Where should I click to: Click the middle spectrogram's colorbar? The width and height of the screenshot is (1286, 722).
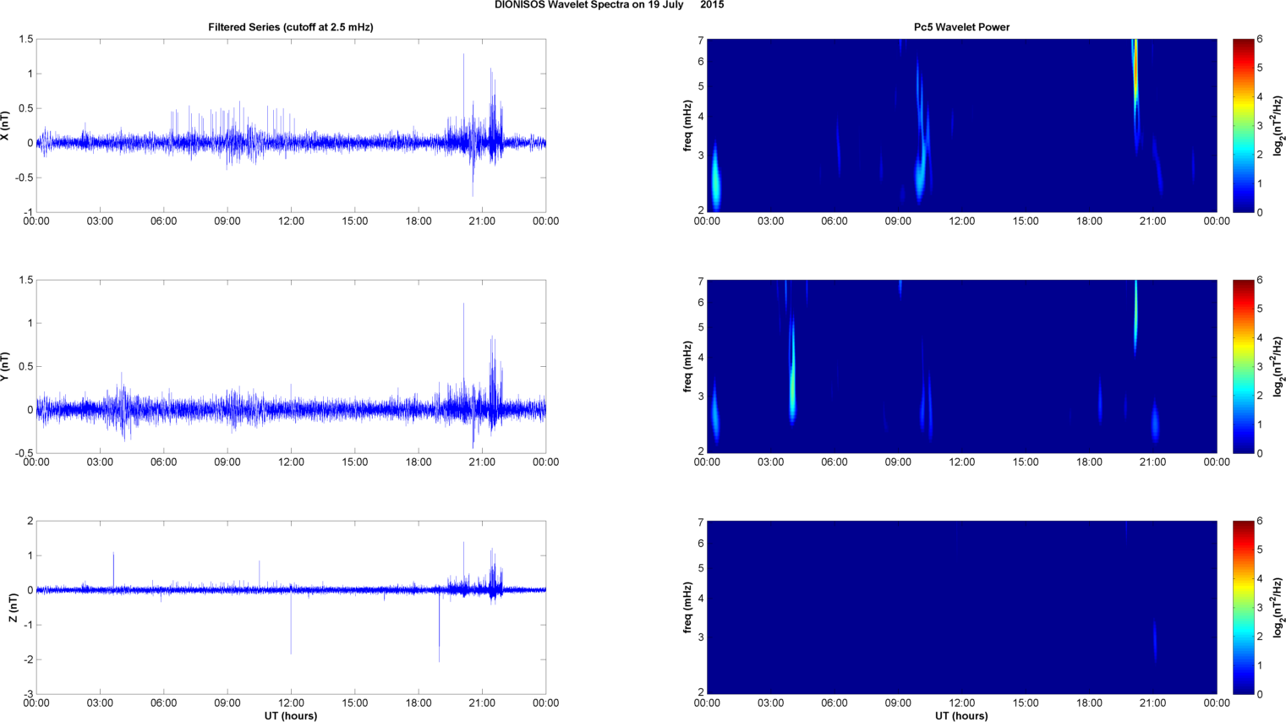coord(1243,367)
